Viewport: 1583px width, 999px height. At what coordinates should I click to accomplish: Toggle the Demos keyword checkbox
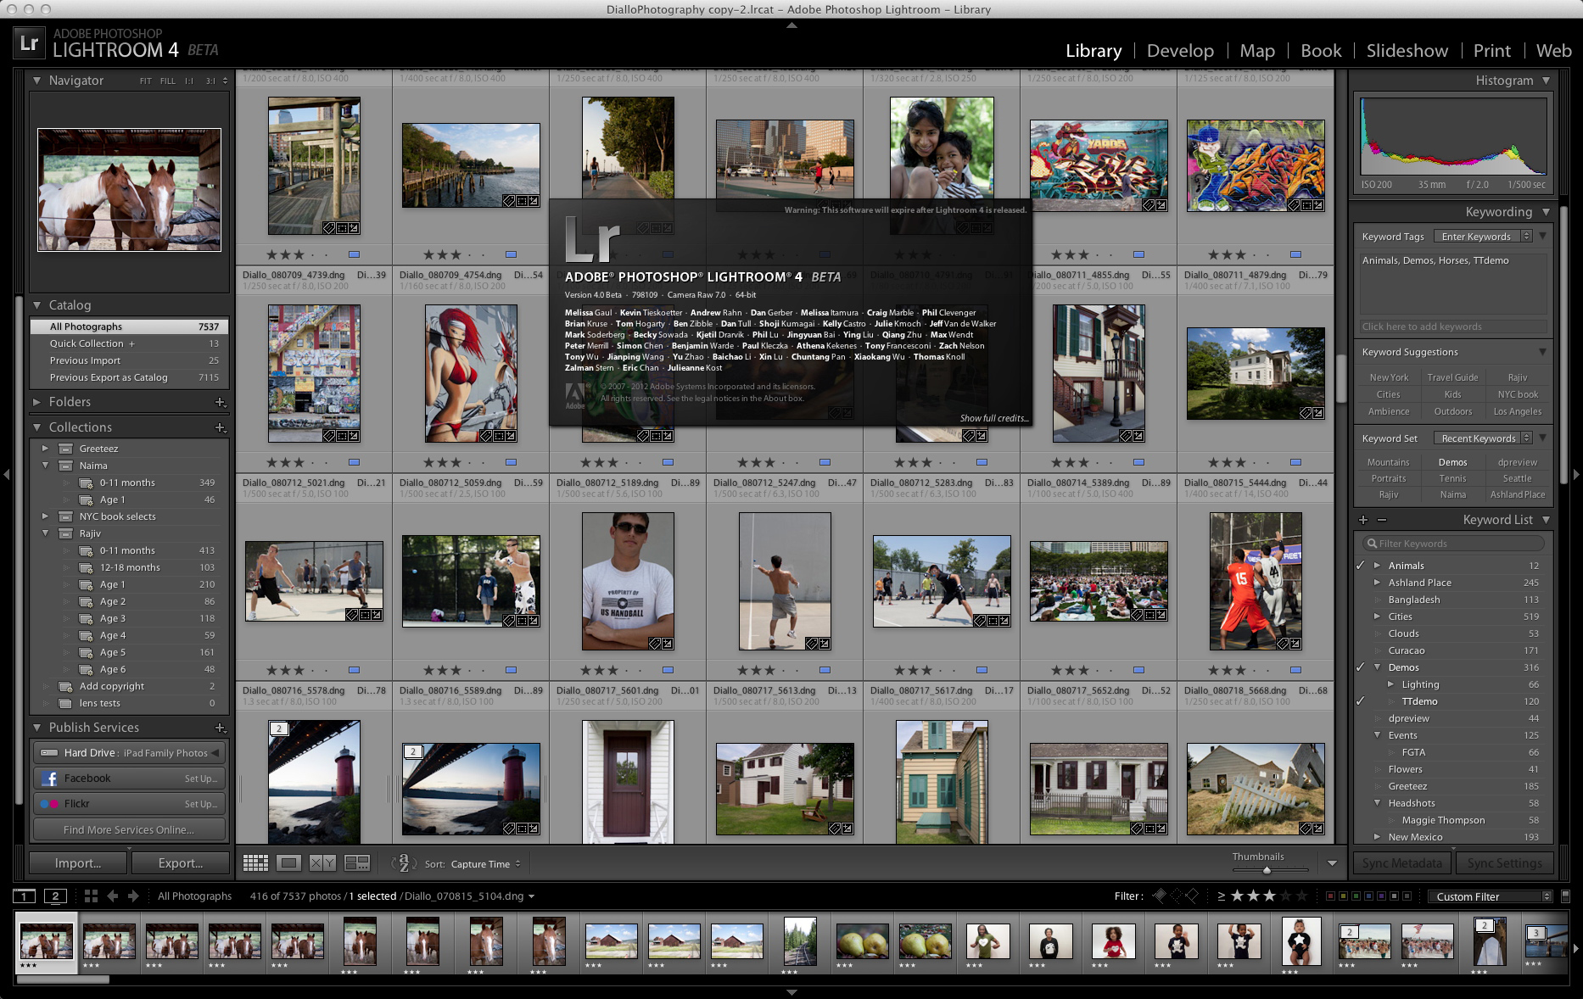click(x=1361, y=667)
